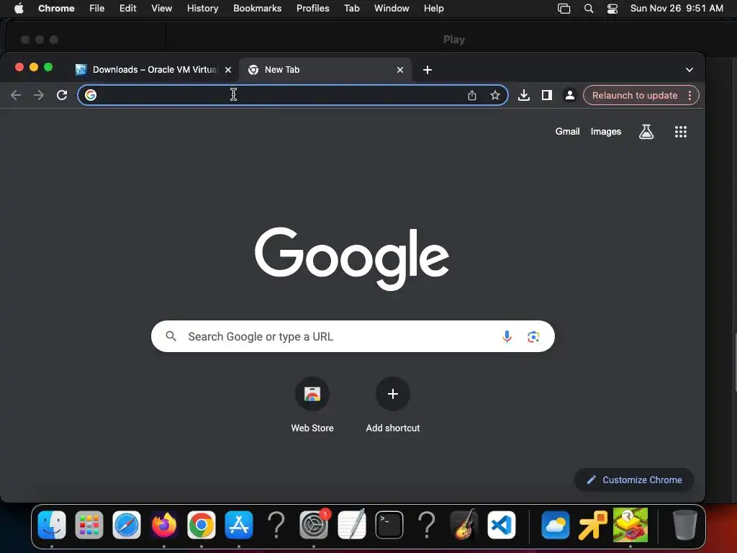
Task: Open the Apple menu
Action: pos(19,9)
